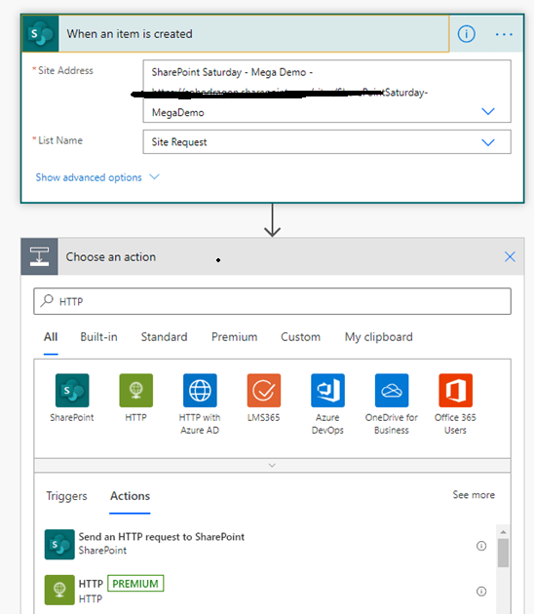Screen dimensions: 534x614
Task: Switch to the Custom tab
Action: tap(300, 337)
